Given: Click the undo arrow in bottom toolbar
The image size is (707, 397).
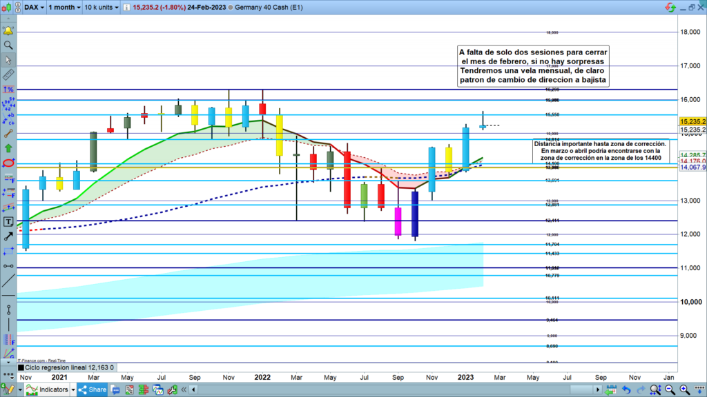Looking at the screenshot, I should tap(627, 389).
